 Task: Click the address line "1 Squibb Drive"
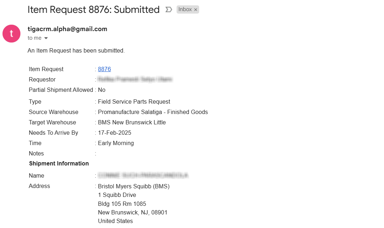pyautogui.click(x=117, y=195)
